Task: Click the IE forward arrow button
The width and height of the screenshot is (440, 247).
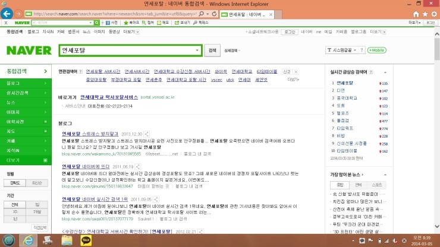Action: pos(18,14)
